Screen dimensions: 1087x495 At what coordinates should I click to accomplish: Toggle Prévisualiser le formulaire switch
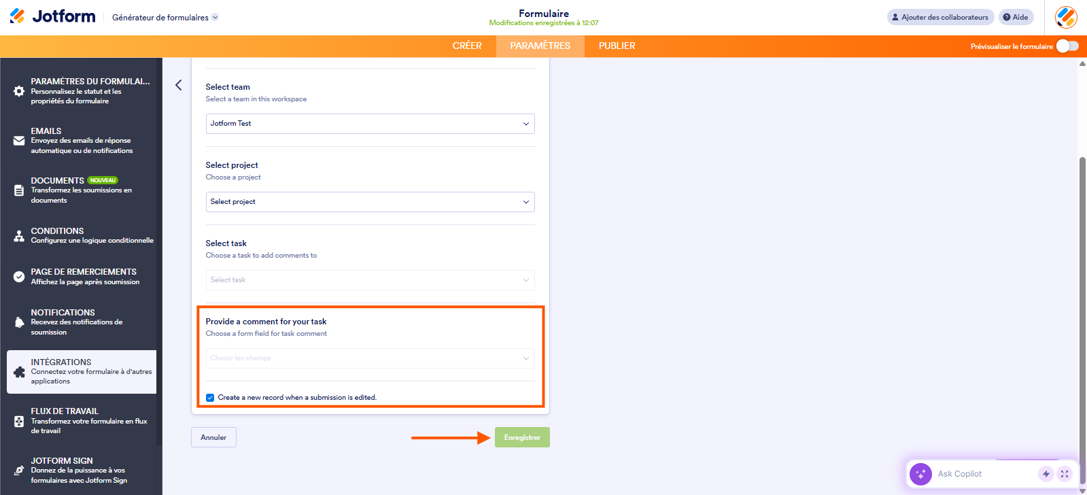1067,46
